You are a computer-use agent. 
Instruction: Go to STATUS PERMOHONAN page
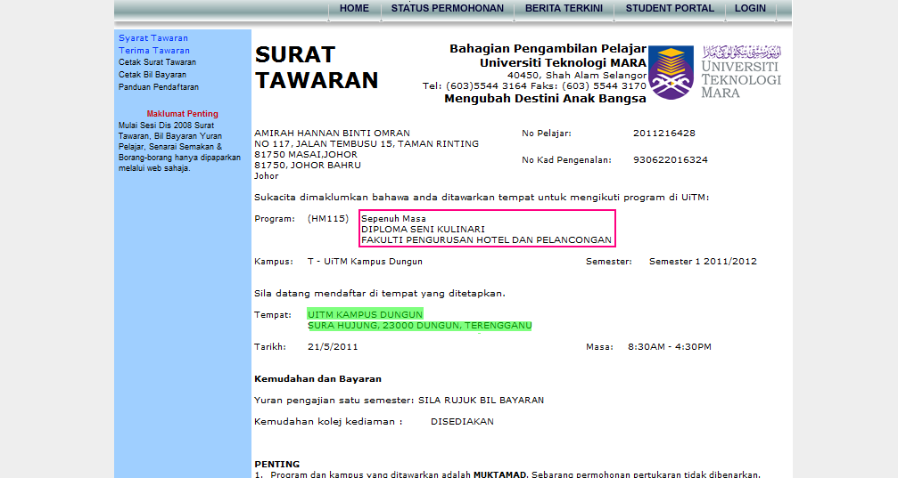448,9
